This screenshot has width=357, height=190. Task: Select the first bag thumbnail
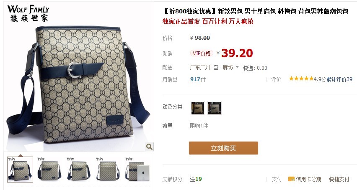(x=20, y=170)
